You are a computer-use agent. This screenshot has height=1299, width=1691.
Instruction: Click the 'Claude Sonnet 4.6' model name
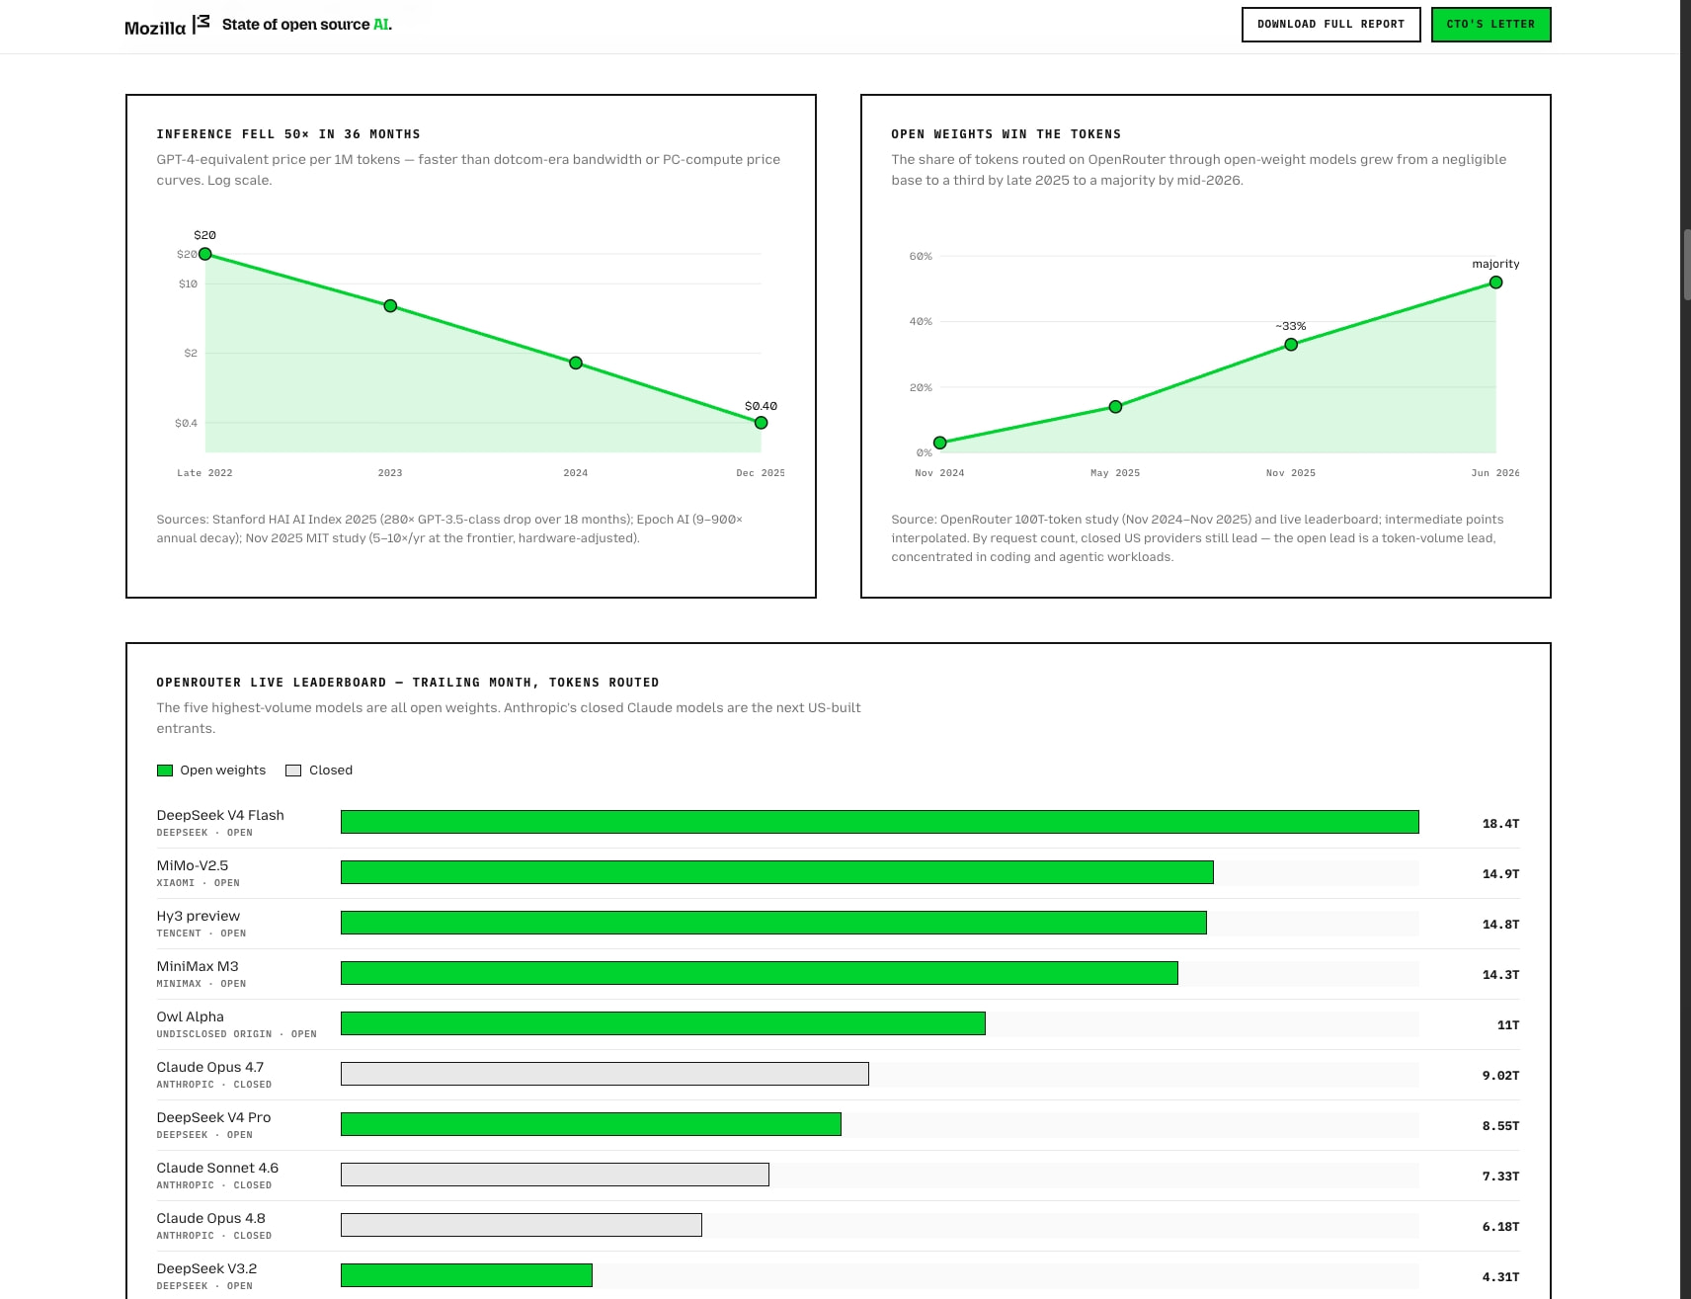click(x=217, y=1168)
